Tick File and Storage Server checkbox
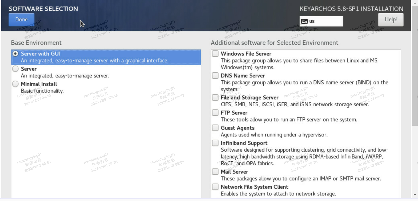Screen dimensions: 418x201 point(215,98)
